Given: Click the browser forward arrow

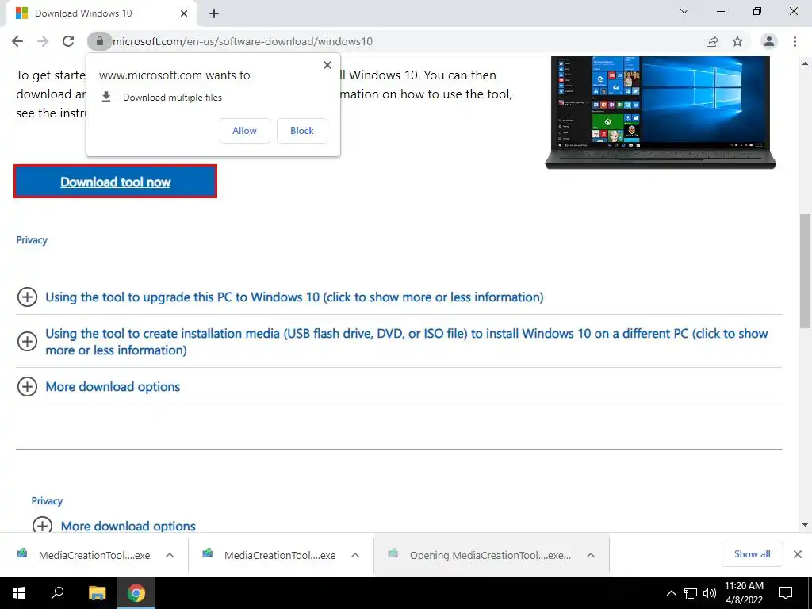Looking at the screenshot, I should point(43,41).
